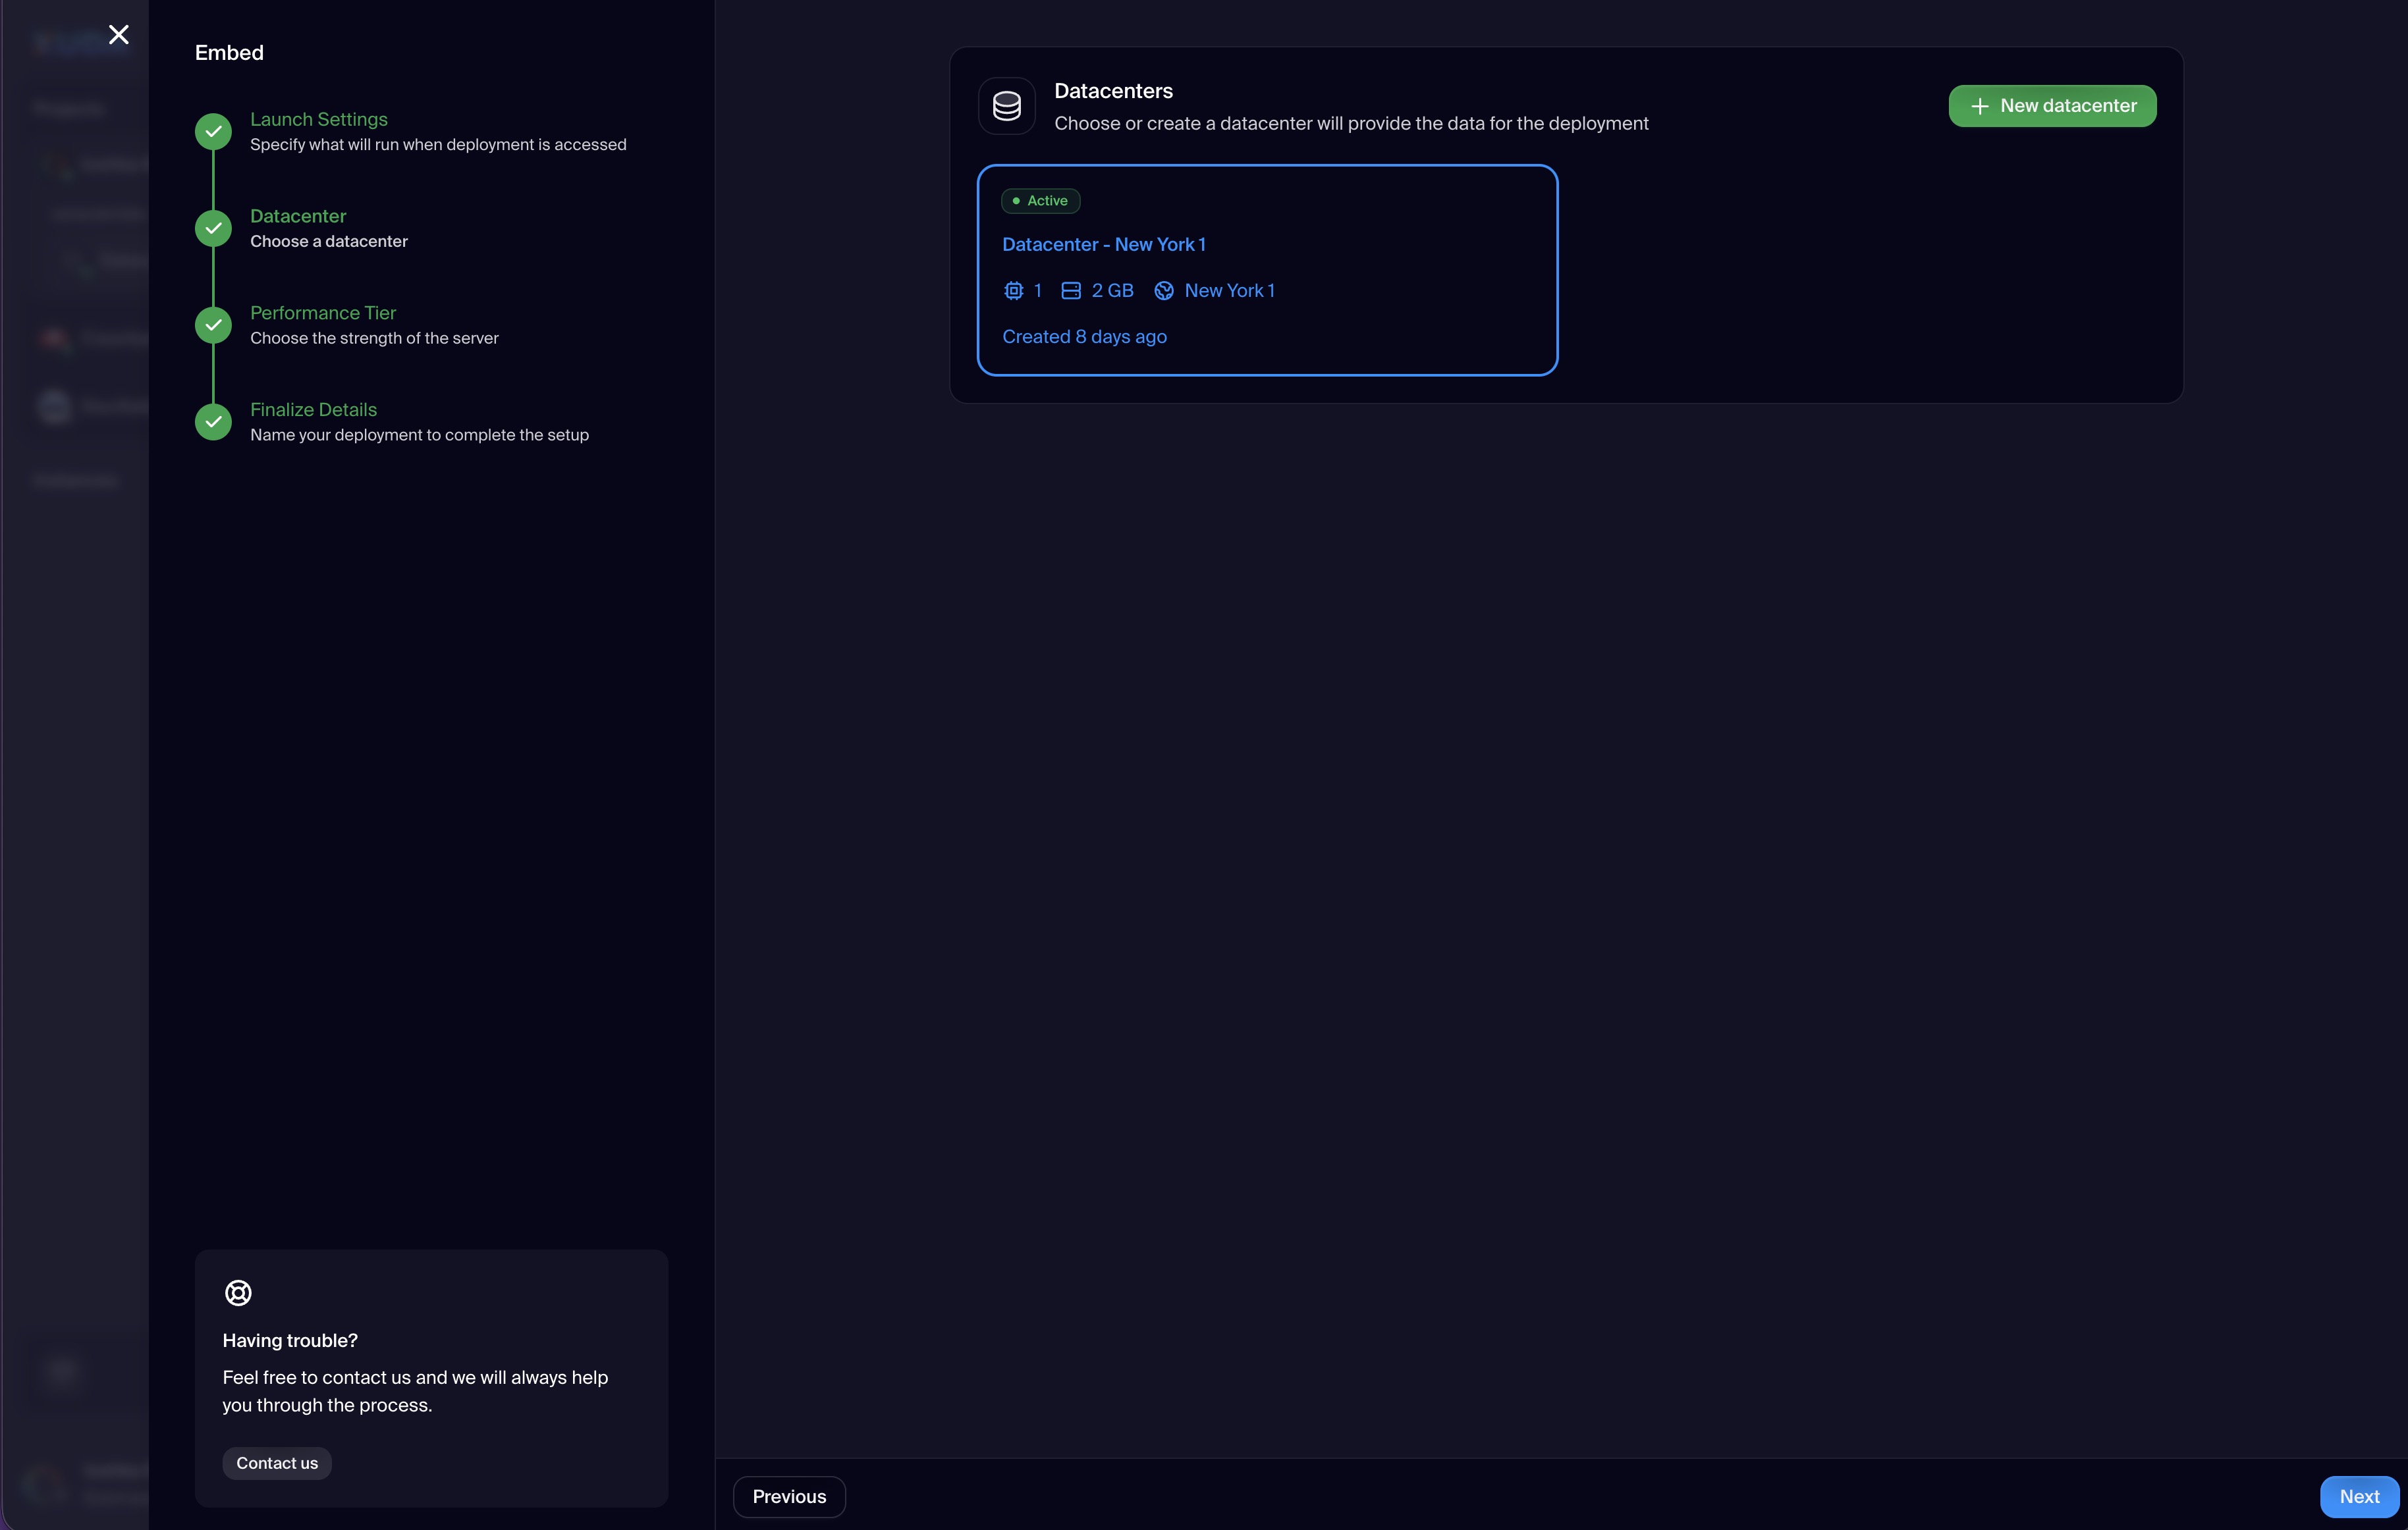Image resolution: width=2408 pixels, height=1530 pixels.
Task: Click the globe icon next to New York 1
Action: coord(1163,291)
